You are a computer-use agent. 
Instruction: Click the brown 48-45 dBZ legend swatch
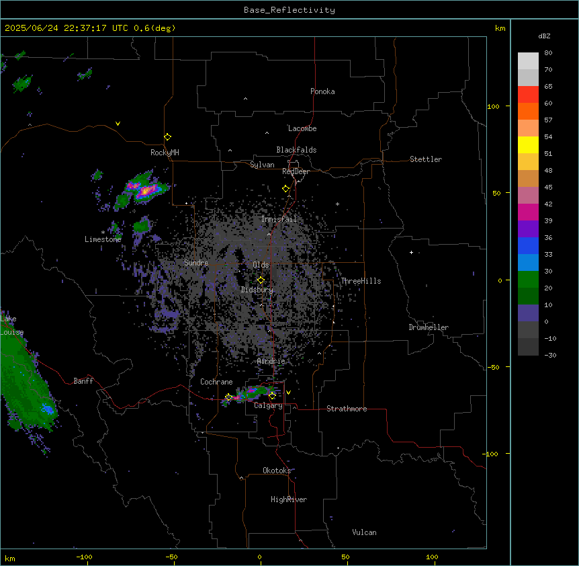(528, 178)
